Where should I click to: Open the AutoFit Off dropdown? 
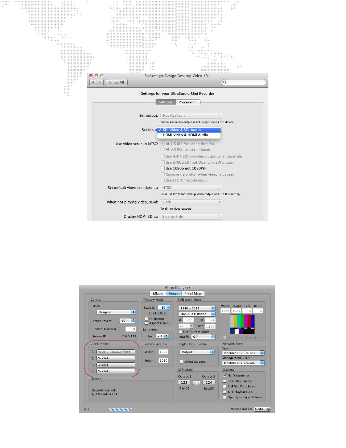click(x=203, y=337)
